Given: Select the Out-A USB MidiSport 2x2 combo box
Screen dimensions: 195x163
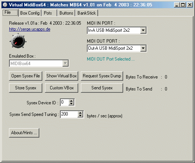Looking at the screenshot, I should click(x=117, y=48).
